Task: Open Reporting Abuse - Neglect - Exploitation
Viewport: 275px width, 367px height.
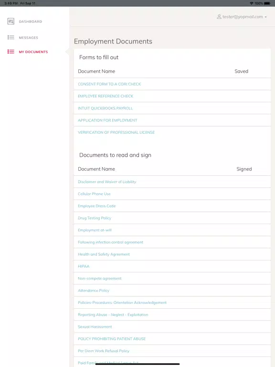Action: 113,315
